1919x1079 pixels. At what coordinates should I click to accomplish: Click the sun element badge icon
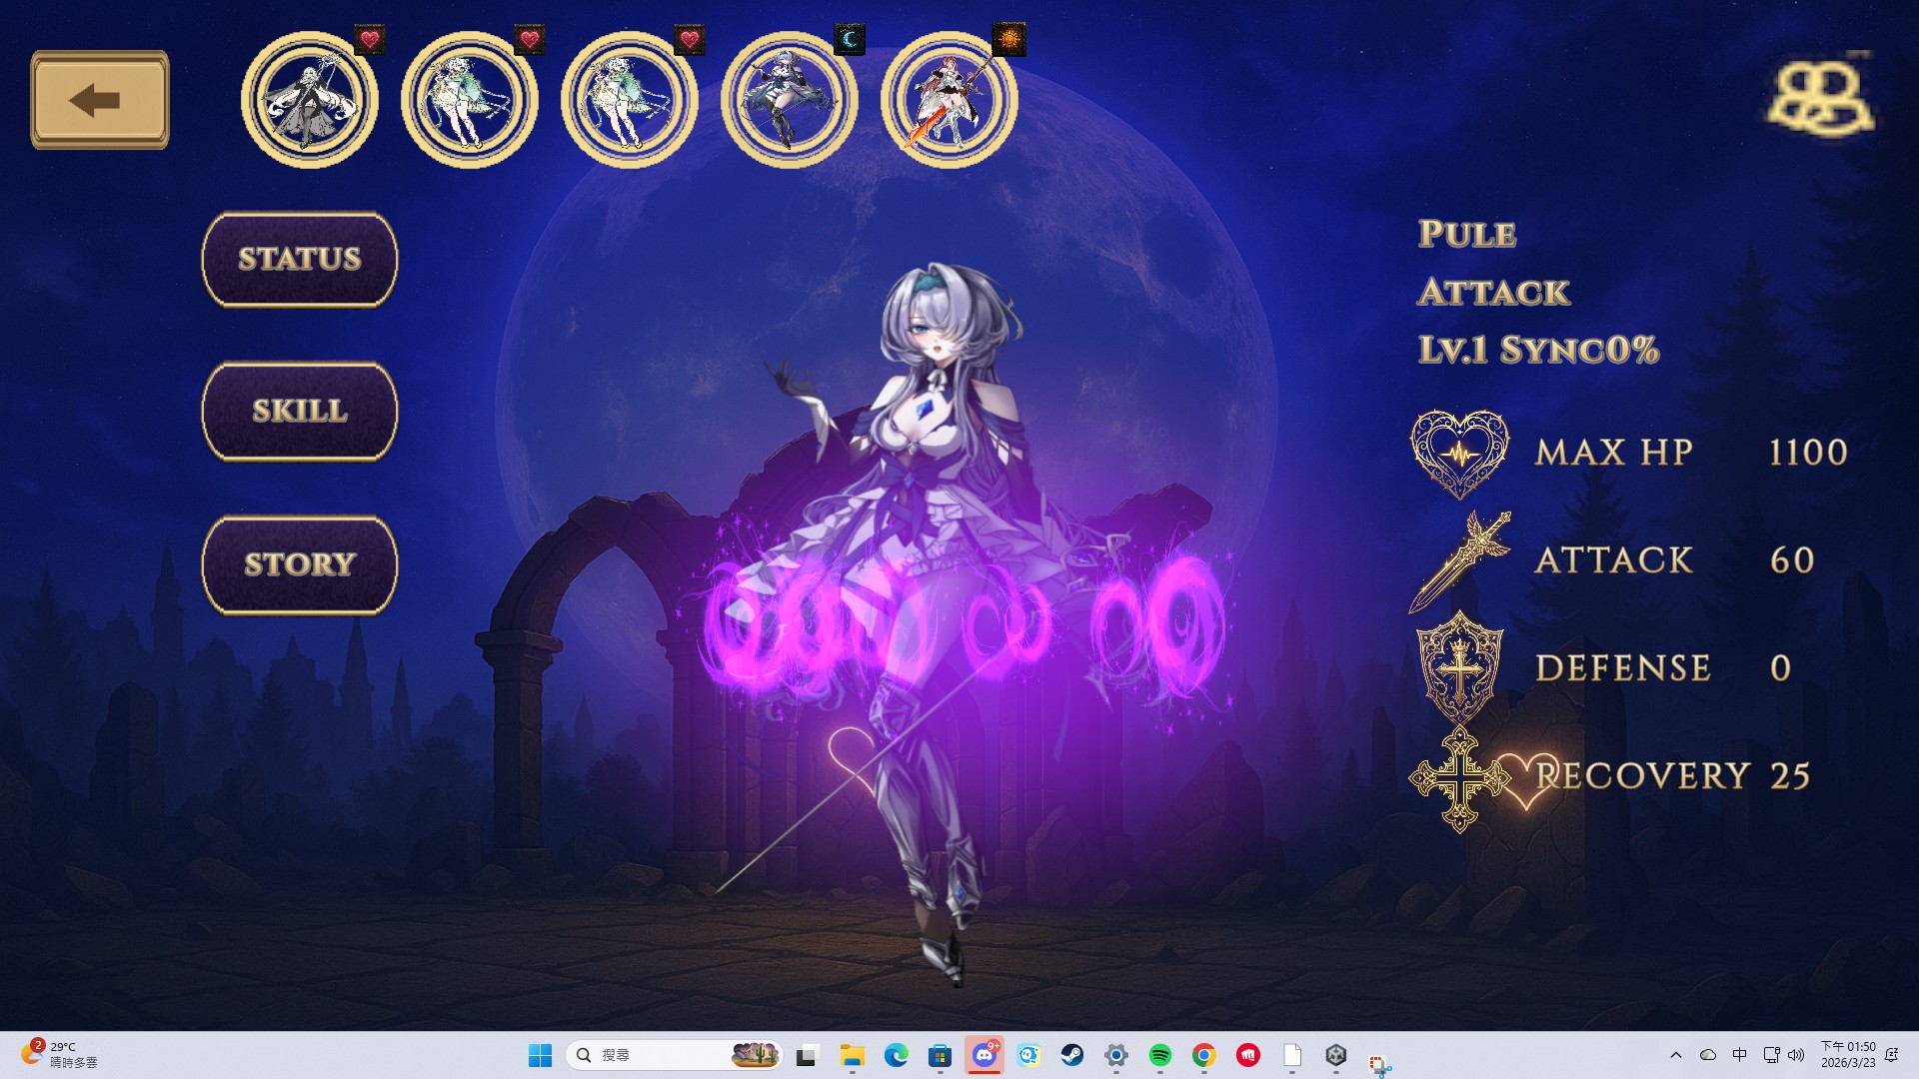(1009, 40)
